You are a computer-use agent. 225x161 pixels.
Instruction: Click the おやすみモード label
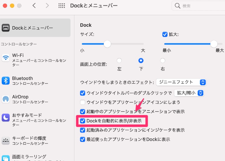(27, 115)
